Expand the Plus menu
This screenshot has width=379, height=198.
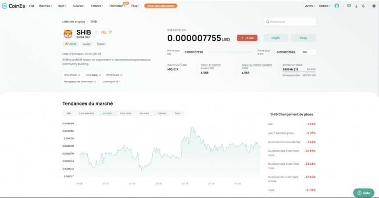coord(135,6)
